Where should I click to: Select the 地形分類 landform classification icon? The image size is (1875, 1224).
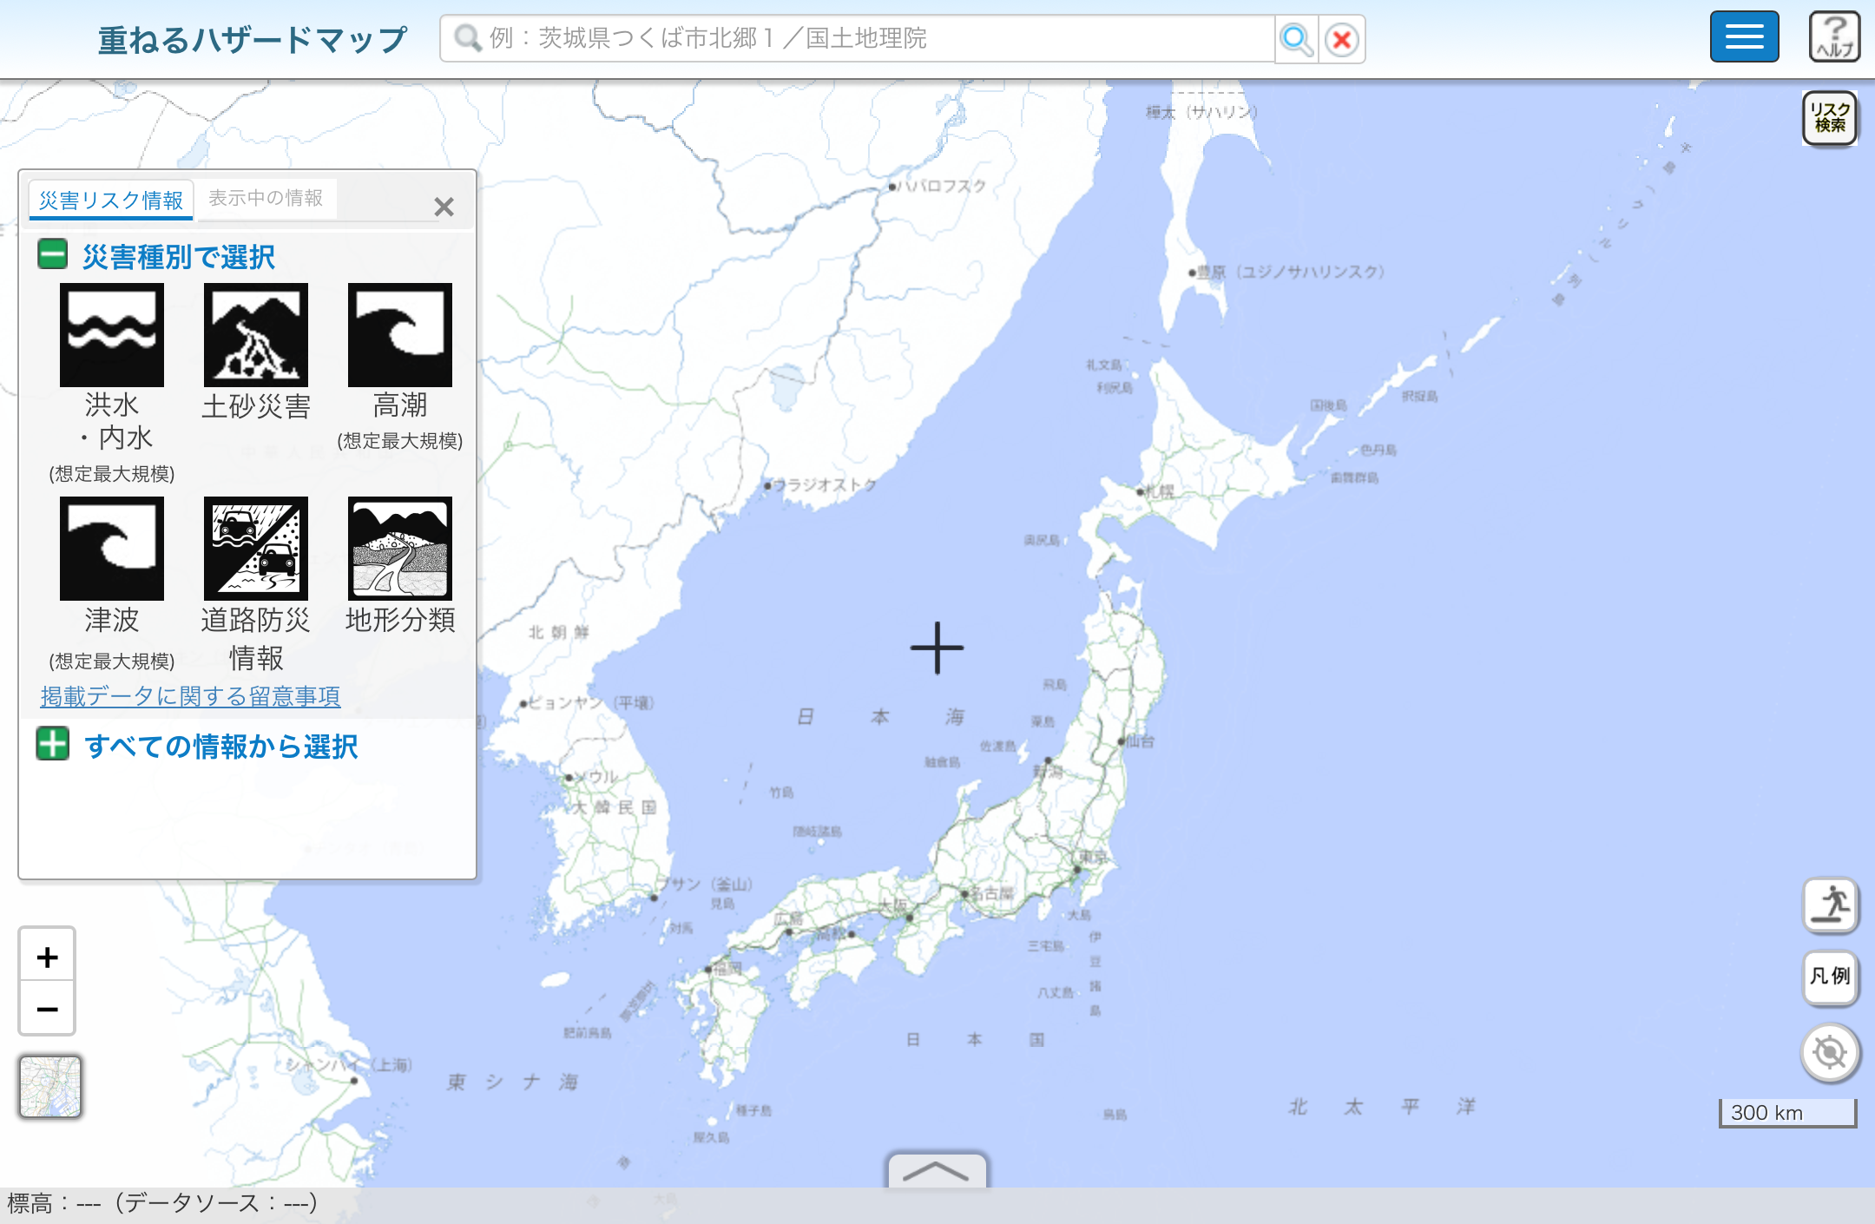pyautogui.click(x=400, y=549)
